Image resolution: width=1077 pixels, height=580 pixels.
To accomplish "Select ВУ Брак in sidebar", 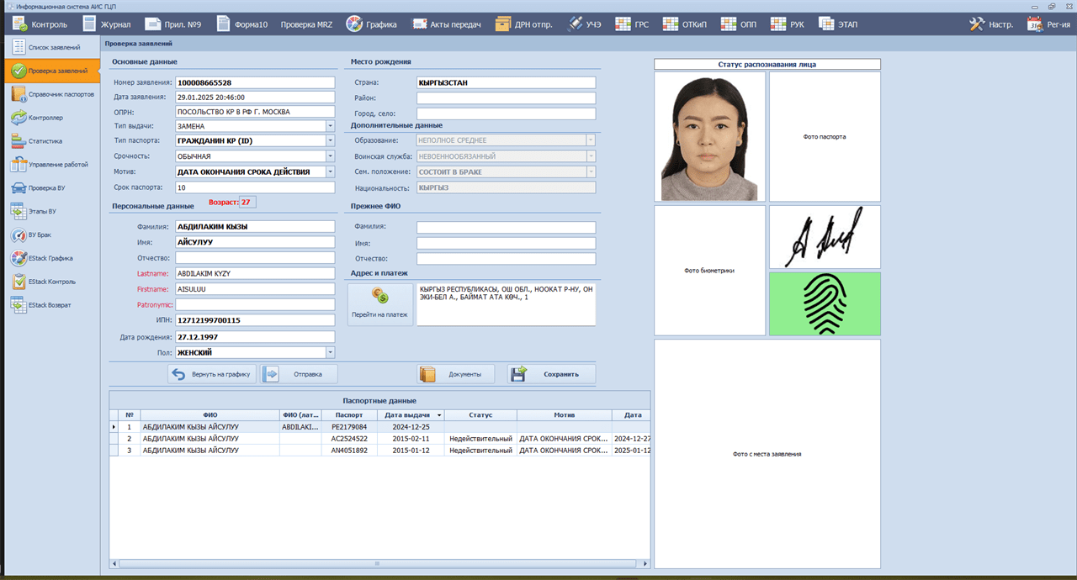I will click(x=50, y=235).
